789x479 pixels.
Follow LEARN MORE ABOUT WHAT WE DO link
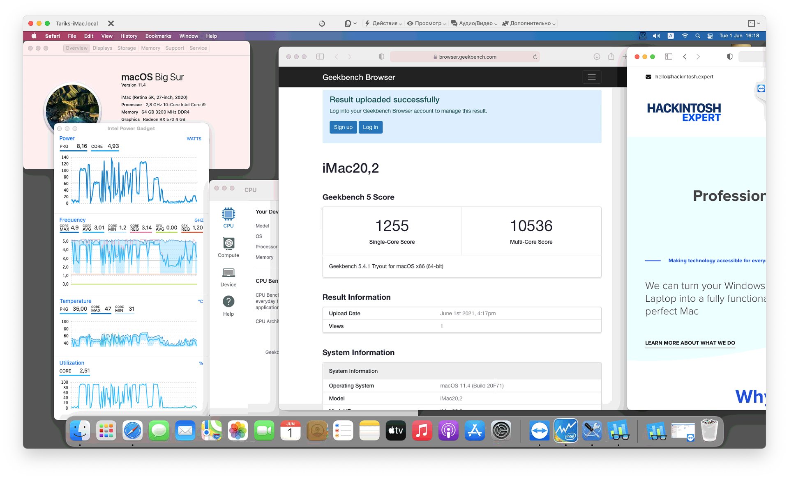click(690, 343)
